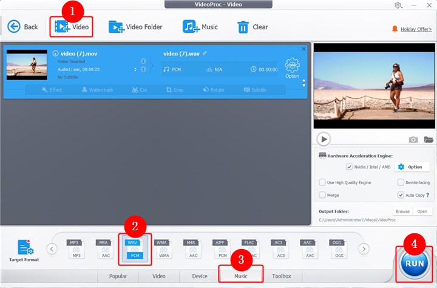Viewport: 437px width, 288px height.
Task: Show info for video (7).mov
Action: click(x=55, y=53)
